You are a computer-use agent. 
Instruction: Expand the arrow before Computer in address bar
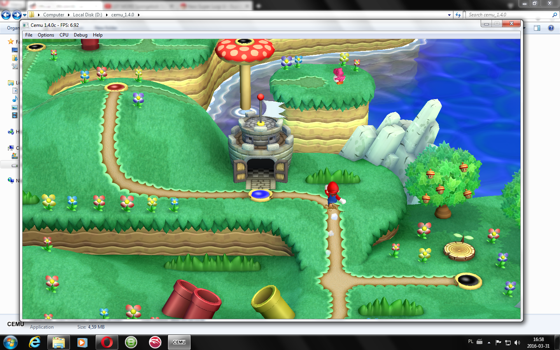point(39,15)
